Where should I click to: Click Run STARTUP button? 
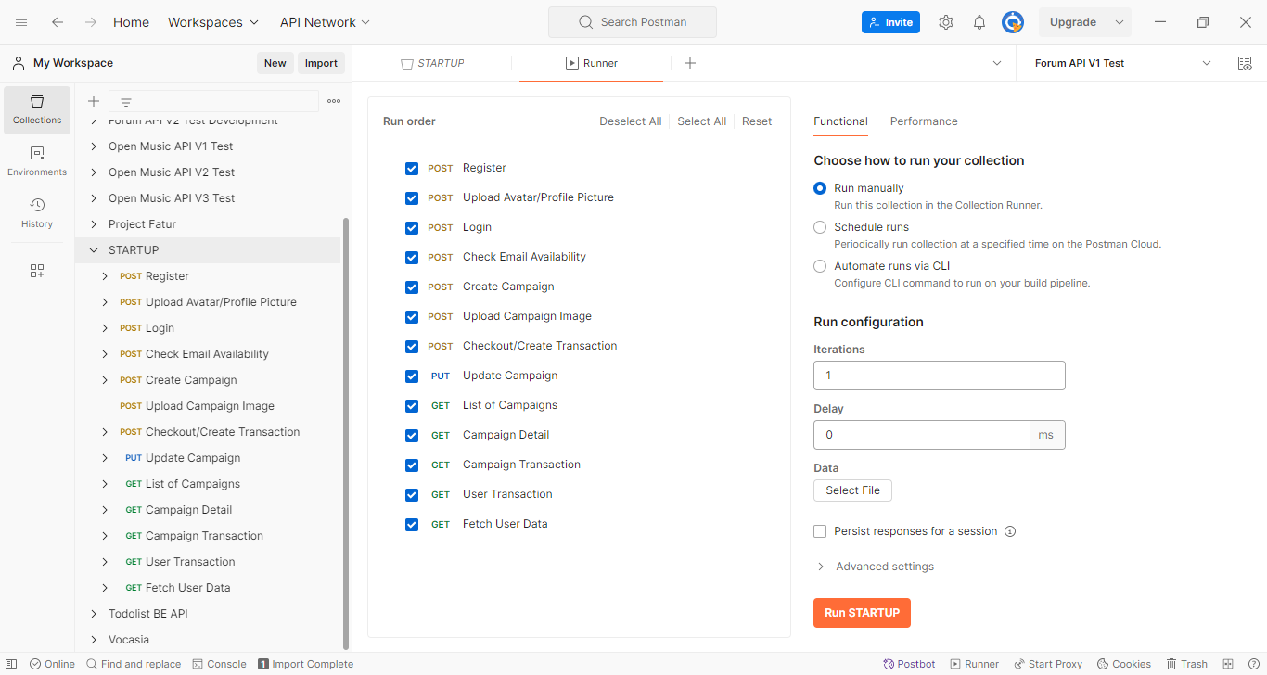tap(862, 613)
